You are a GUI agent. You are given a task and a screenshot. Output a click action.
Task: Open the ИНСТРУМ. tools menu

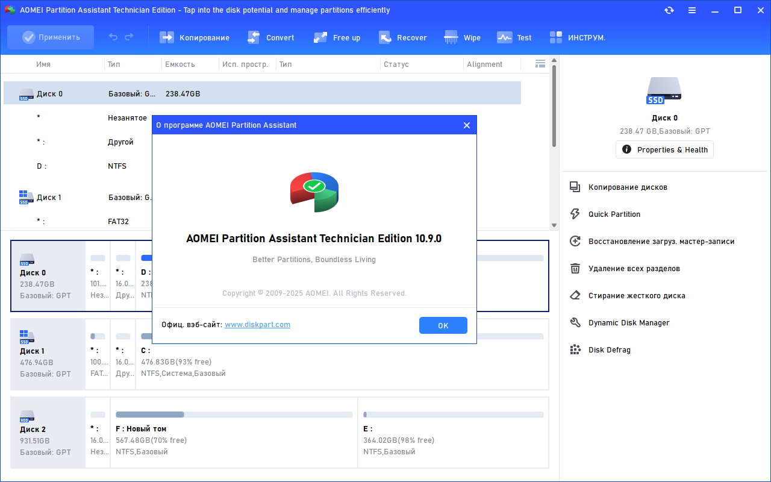coord(577,37)
